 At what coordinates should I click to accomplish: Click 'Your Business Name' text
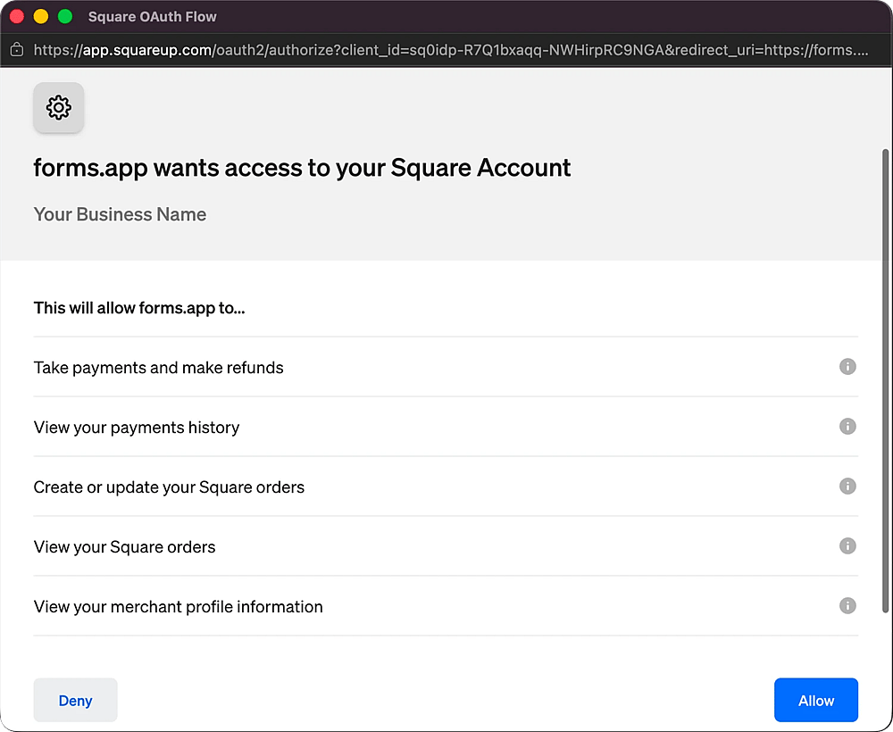pos(120,214)
